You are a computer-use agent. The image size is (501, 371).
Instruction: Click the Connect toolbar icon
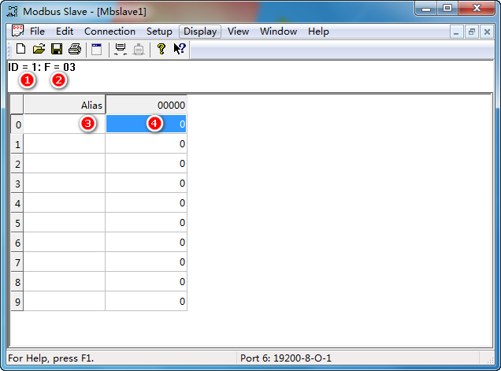(x=121, y=49)
